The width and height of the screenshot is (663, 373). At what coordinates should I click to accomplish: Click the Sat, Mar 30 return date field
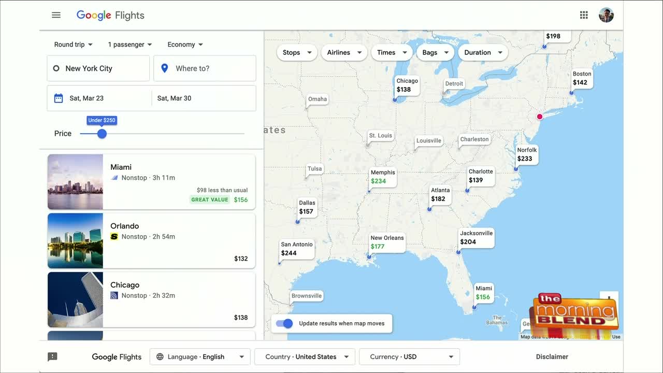[x=204, y=98]
